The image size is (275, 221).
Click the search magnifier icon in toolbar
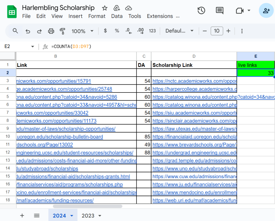pos(15,31)
